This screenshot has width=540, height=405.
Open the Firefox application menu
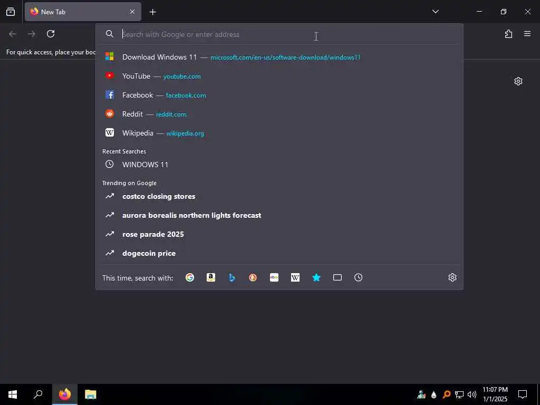(x=527, y=34)
